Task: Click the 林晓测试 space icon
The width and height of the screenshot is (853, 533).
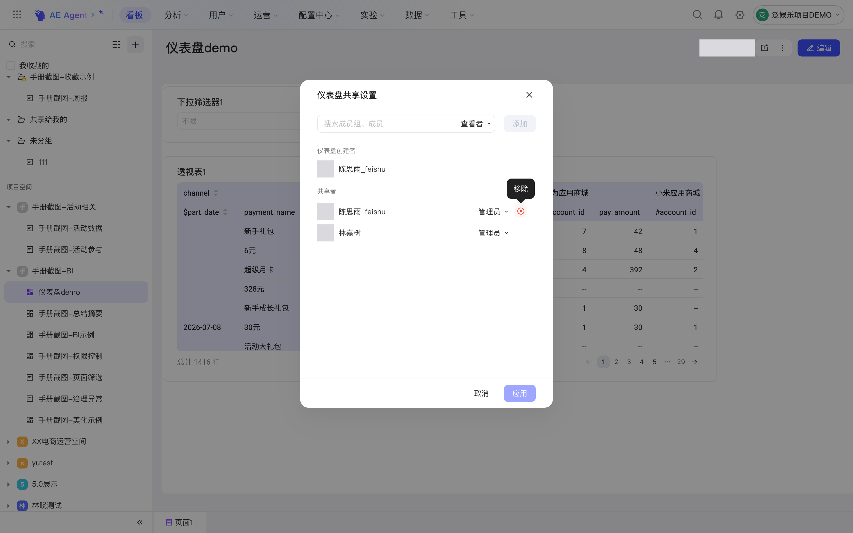Action: click(x=22, y=506)
